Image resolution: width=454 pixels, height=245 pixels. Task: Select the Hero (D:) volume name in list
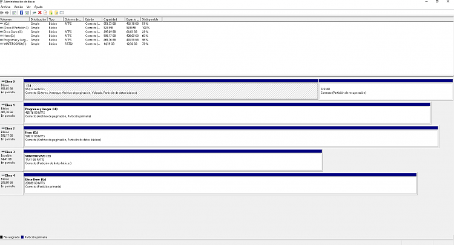coord(9,36)
